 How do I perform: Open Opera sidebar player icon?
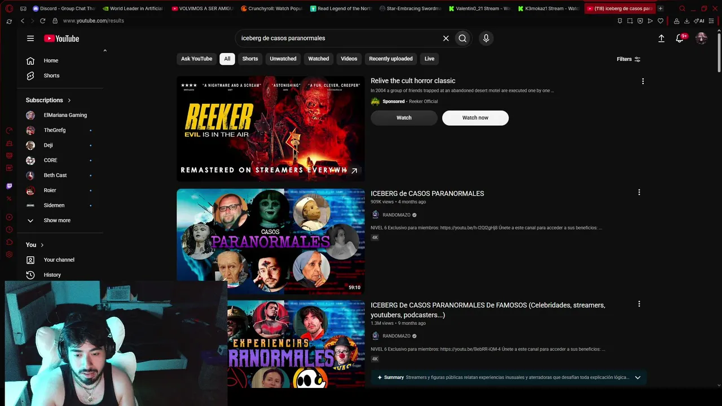coord(9,217)
